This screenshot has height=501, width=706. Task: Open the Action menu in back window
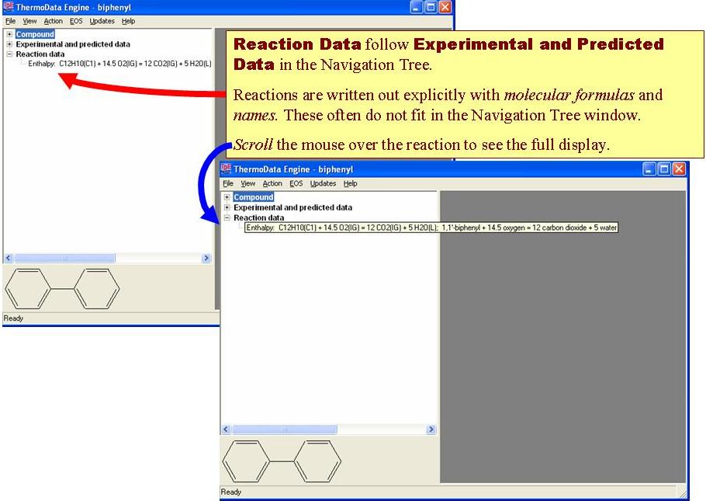(53, 21)
